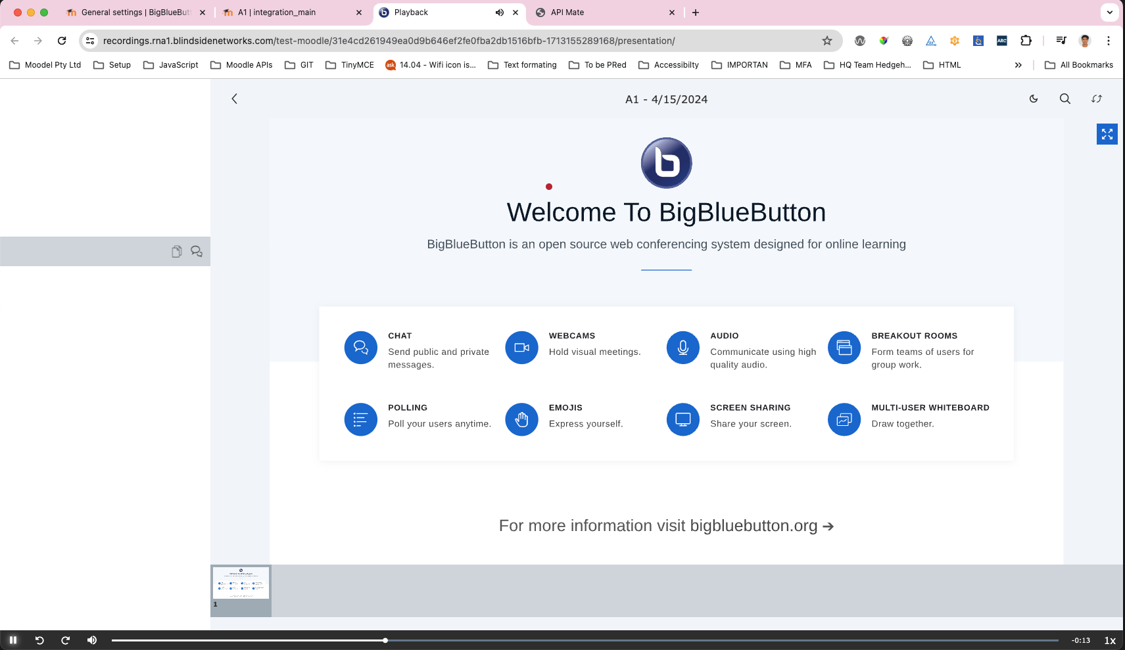Close the Playback browser tab
This screenshot has height=650, width=1125.
515,12
